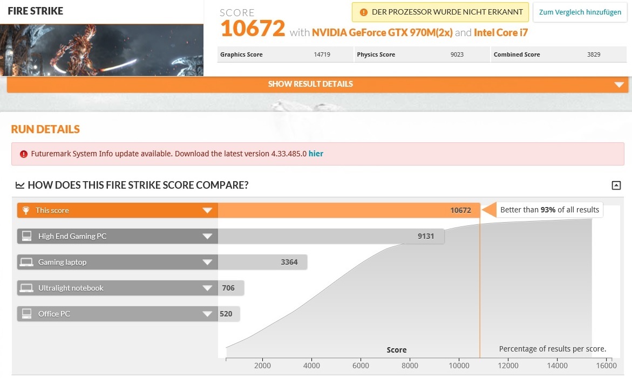Viewport: 632px width, 379px height.
Task: Click DER PROZESSOR WURDE NICHT ERKANNT notice
Action: (440, 12)
